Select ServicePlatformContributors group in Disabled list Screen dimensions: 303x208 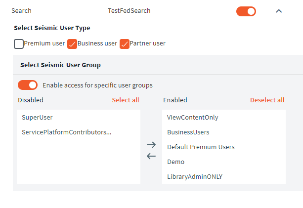pyautogui.click(x=66, y=132)
